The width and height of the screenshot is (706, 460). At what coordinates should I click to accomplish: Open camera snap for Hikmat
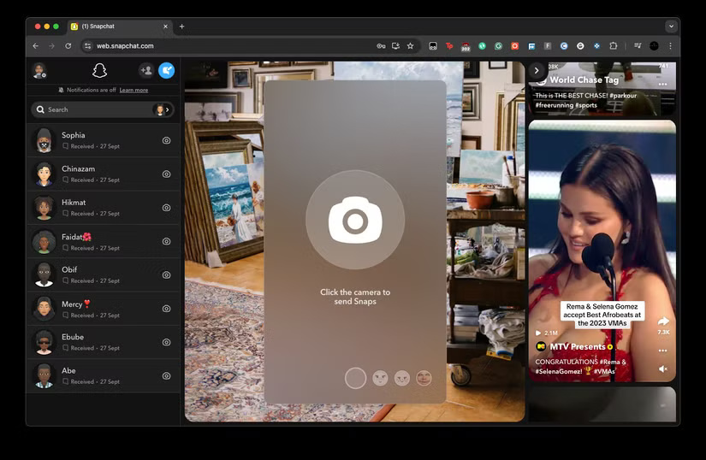[166, 208]
